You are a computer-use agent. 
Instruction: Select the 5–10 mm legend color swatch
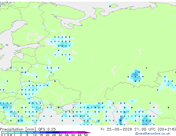pyautogui.click(x=30, y=132)
